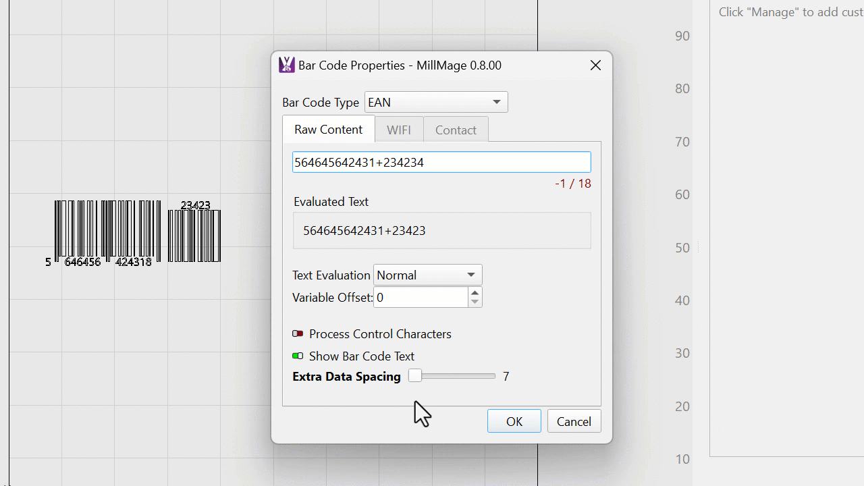Click into the raw content text field
Viewport: 864px width, 486px height.
(441, 162)
